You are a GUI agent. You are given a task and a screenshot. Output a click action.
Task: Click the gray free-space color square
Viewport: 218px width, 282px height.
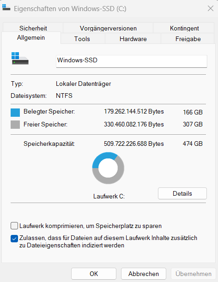point(15,125)
